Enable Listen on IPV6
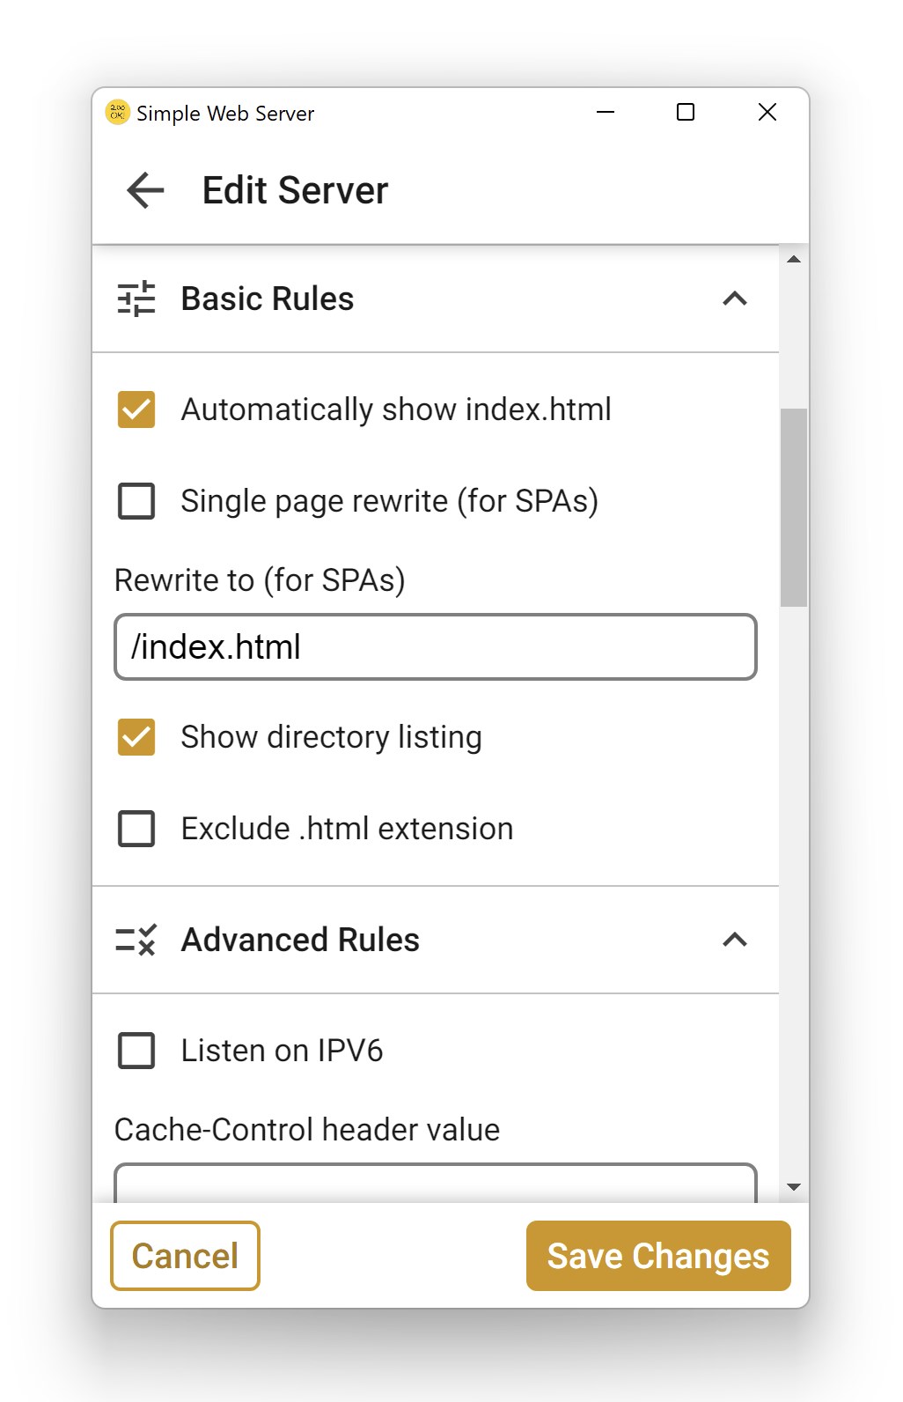Screen dimensions: 903x1402 point(136,1051)
